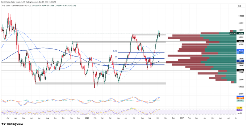Click the close value C1.42540
247x128 pixels.
point(58,6)
